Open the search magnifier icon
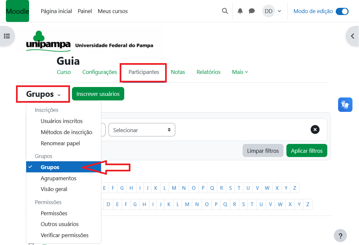This screenshot has width=359, height=245. (225, 11)
